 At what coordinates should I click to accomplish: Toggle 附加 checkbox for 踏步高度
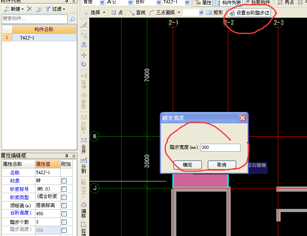pyautogui.click(x=64, y=230)
